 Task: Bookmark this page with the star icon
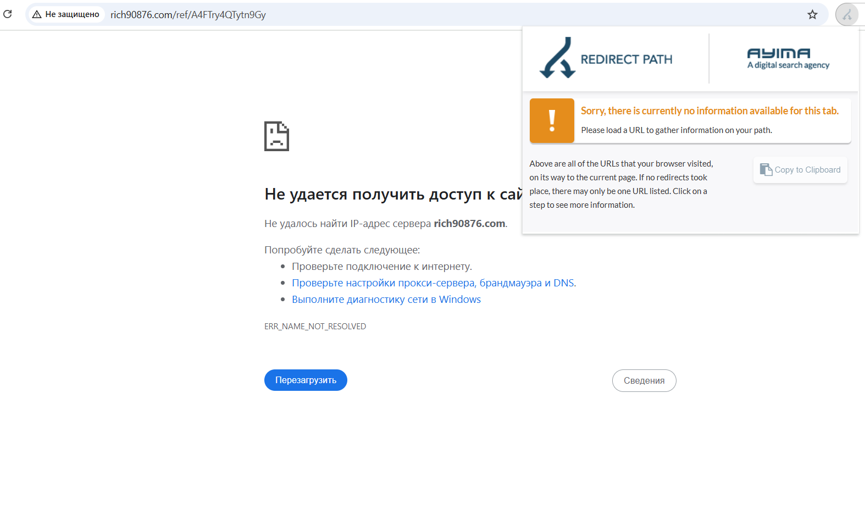click(812, 15)
